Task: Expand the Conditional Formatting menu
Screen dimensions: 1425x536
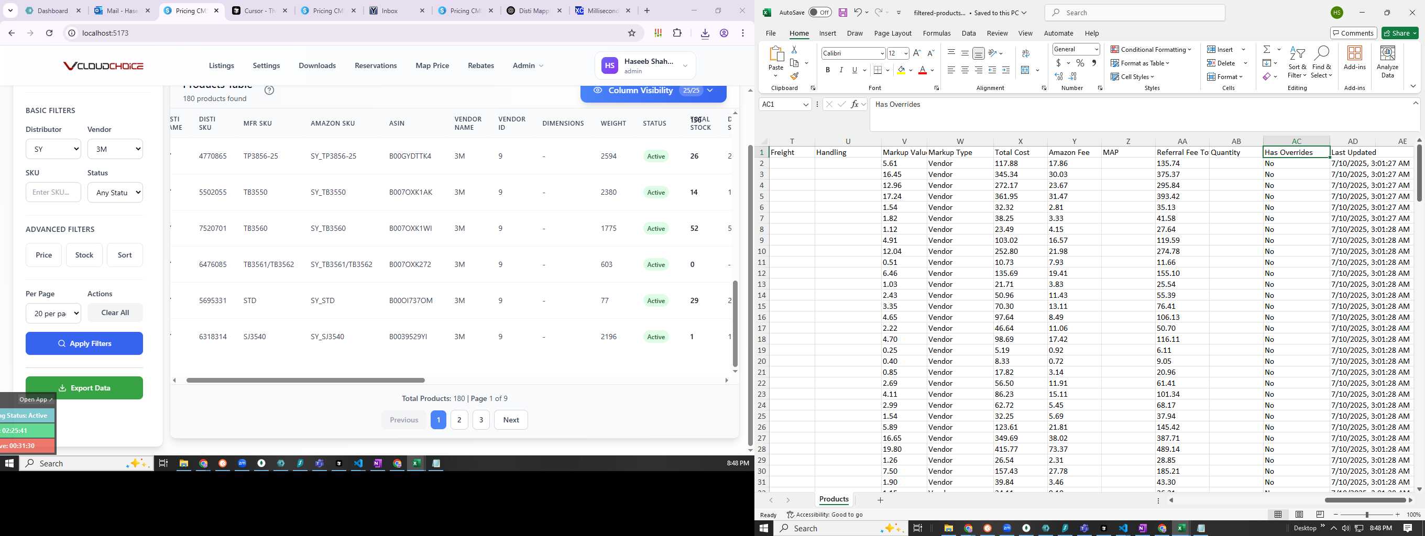Action: (x=1150, y=49)
